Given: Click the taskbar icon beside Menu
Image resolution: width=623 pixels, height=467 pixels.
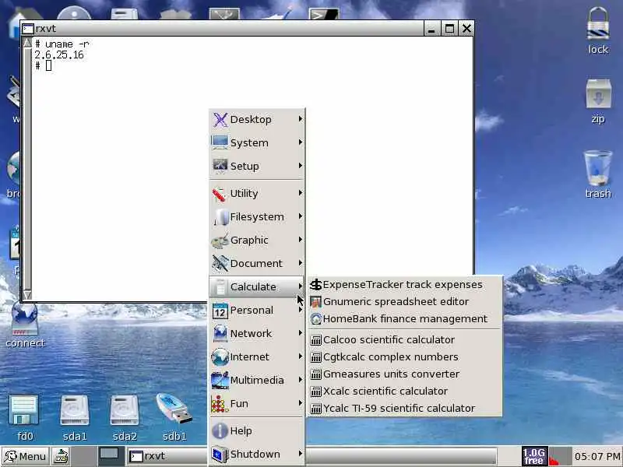Looking at the screenshot, I should pyautogui.click(x=62, y=456).
